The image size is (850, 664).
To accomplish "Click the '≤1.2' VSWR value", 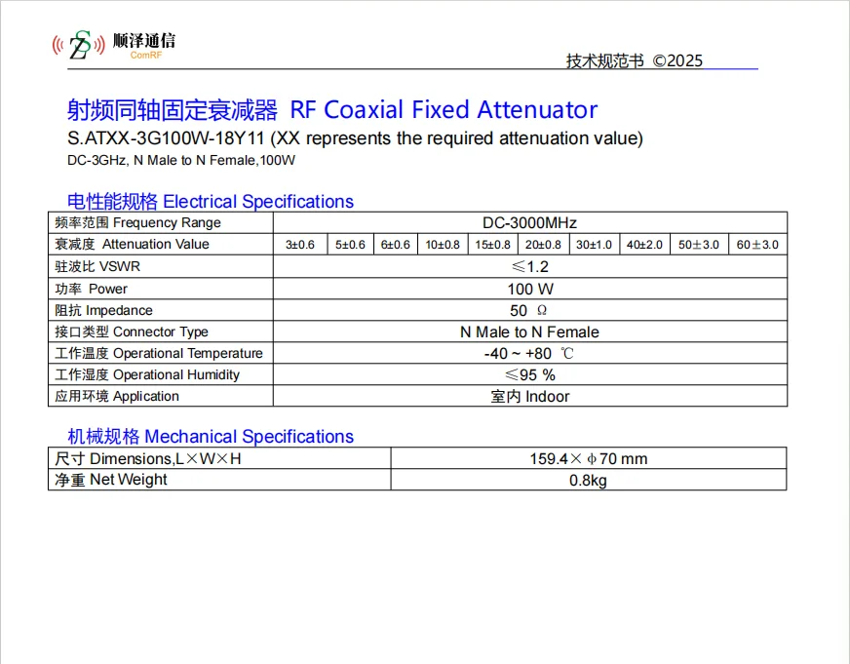I will [529, 267].
